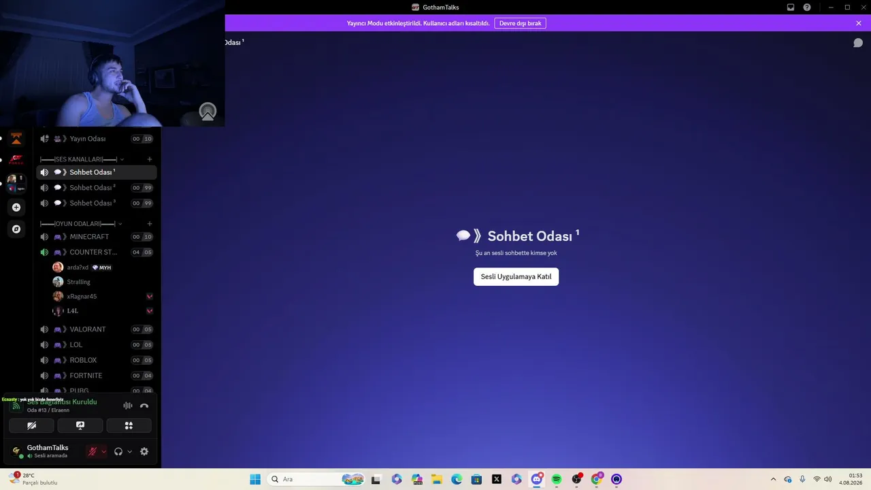Screen dimensions: 871x490
Task: Open user settings gear
Action: pyautogui.click(x=144, y=451)
